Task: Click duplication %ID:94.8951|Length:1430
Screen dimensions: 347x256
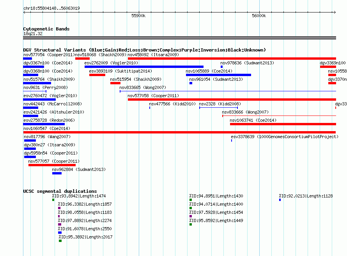Action: (216, 196)
